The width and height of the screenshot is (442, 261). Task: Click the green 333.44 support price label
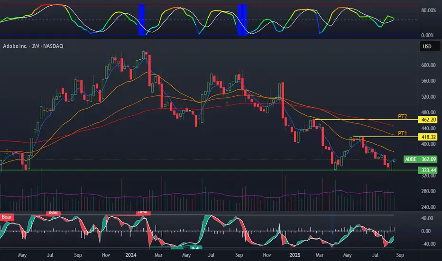(x=428, y=170)
